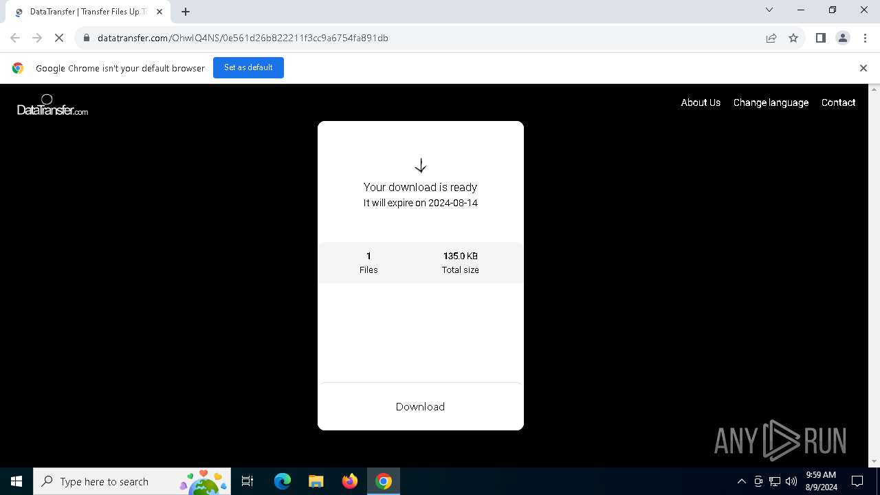Click the page vertical scrollbar

[874, 275]
